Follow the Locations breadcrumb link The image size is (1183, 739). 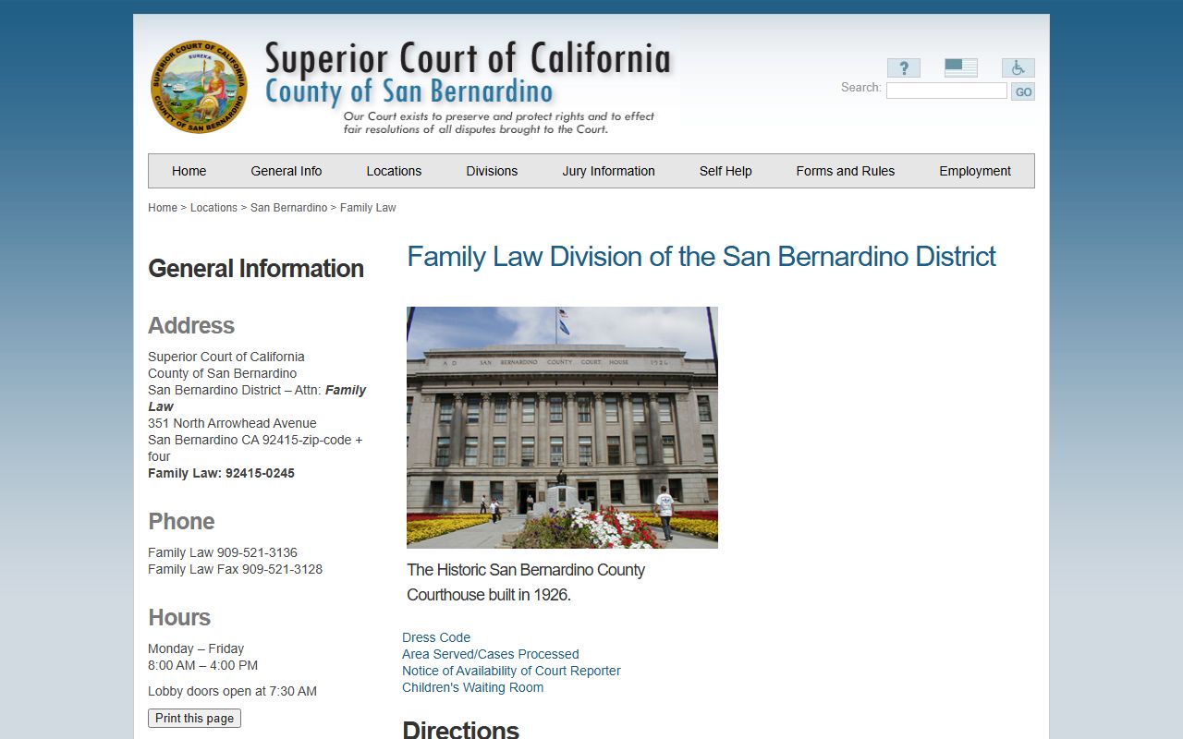(213, 208)
